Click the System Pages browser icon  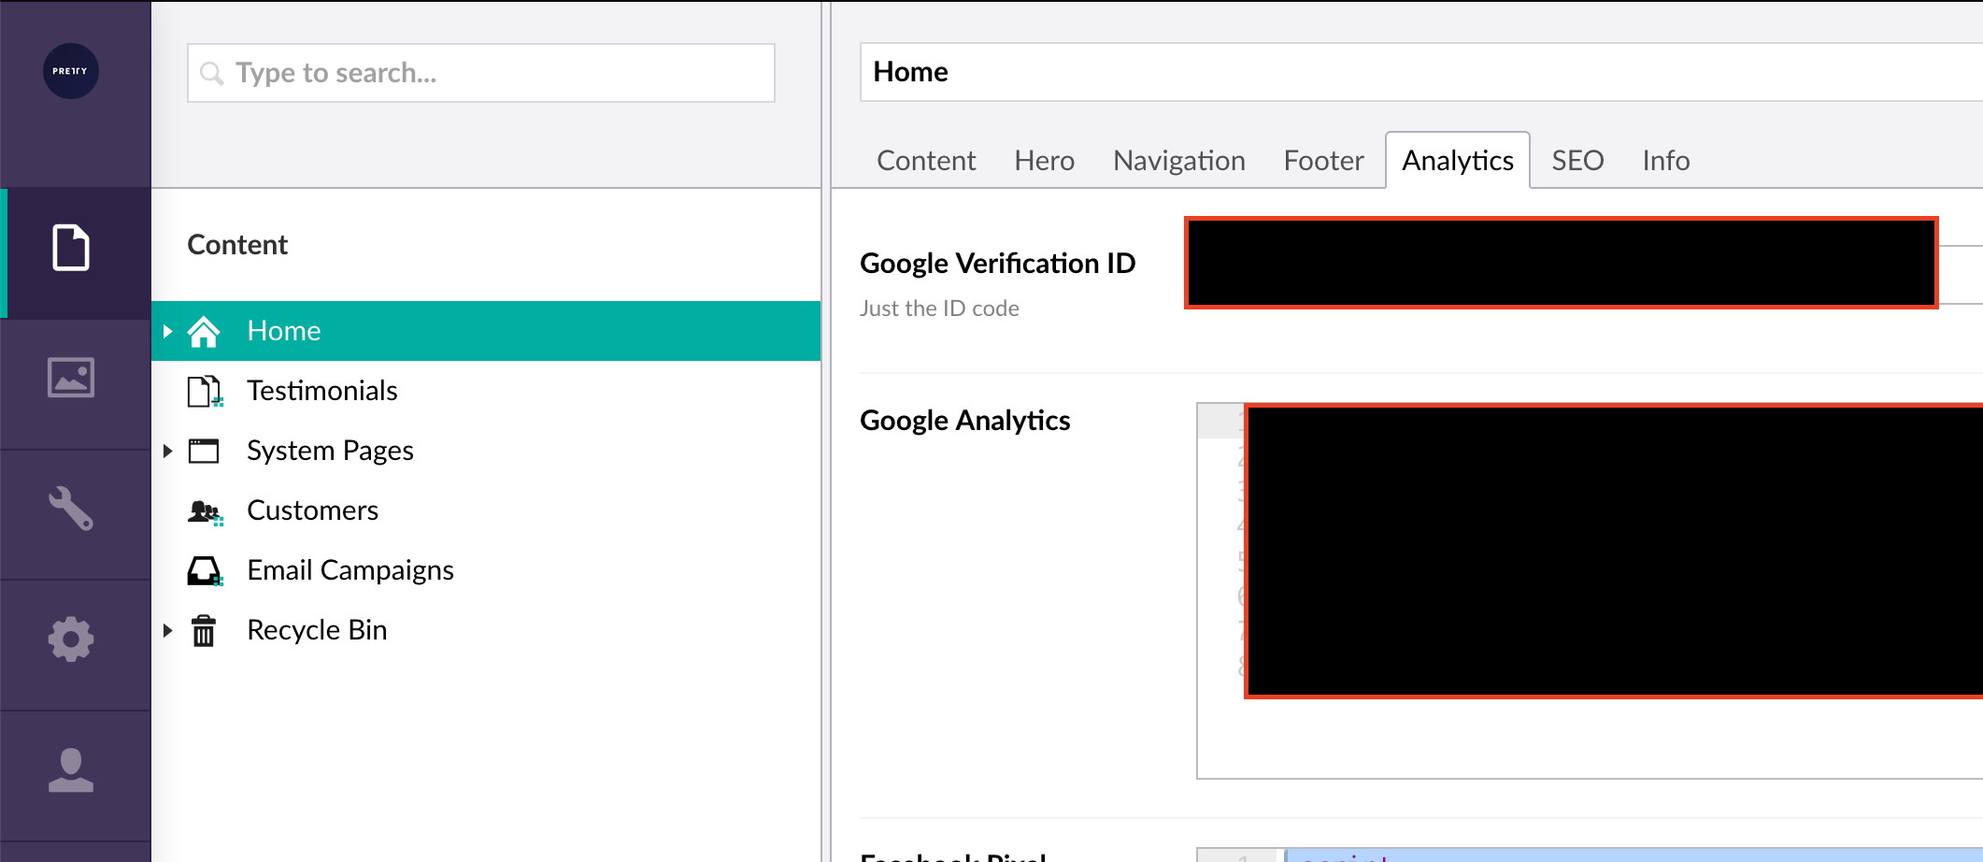click(x=204, y=451)
